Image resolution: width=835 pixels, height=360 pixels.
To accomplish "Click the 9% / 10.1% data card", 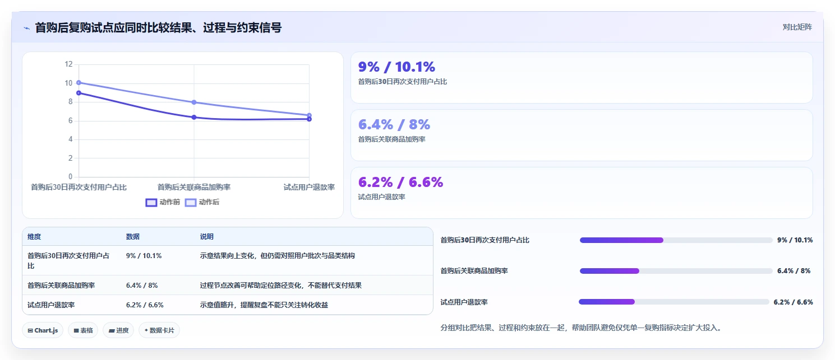I will point(582,78).
